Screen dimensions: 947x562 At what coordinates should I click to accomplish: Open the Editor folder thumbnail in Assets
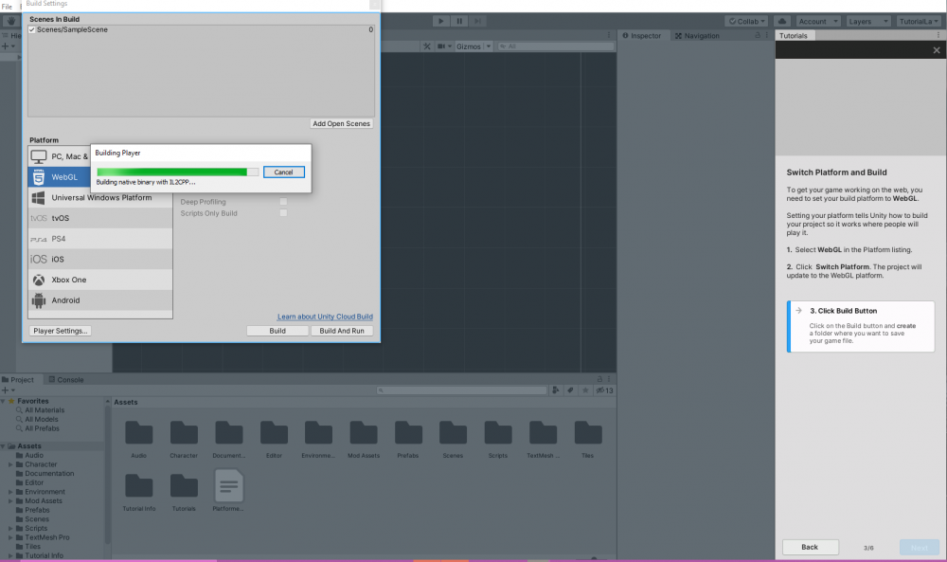(274, 433)
